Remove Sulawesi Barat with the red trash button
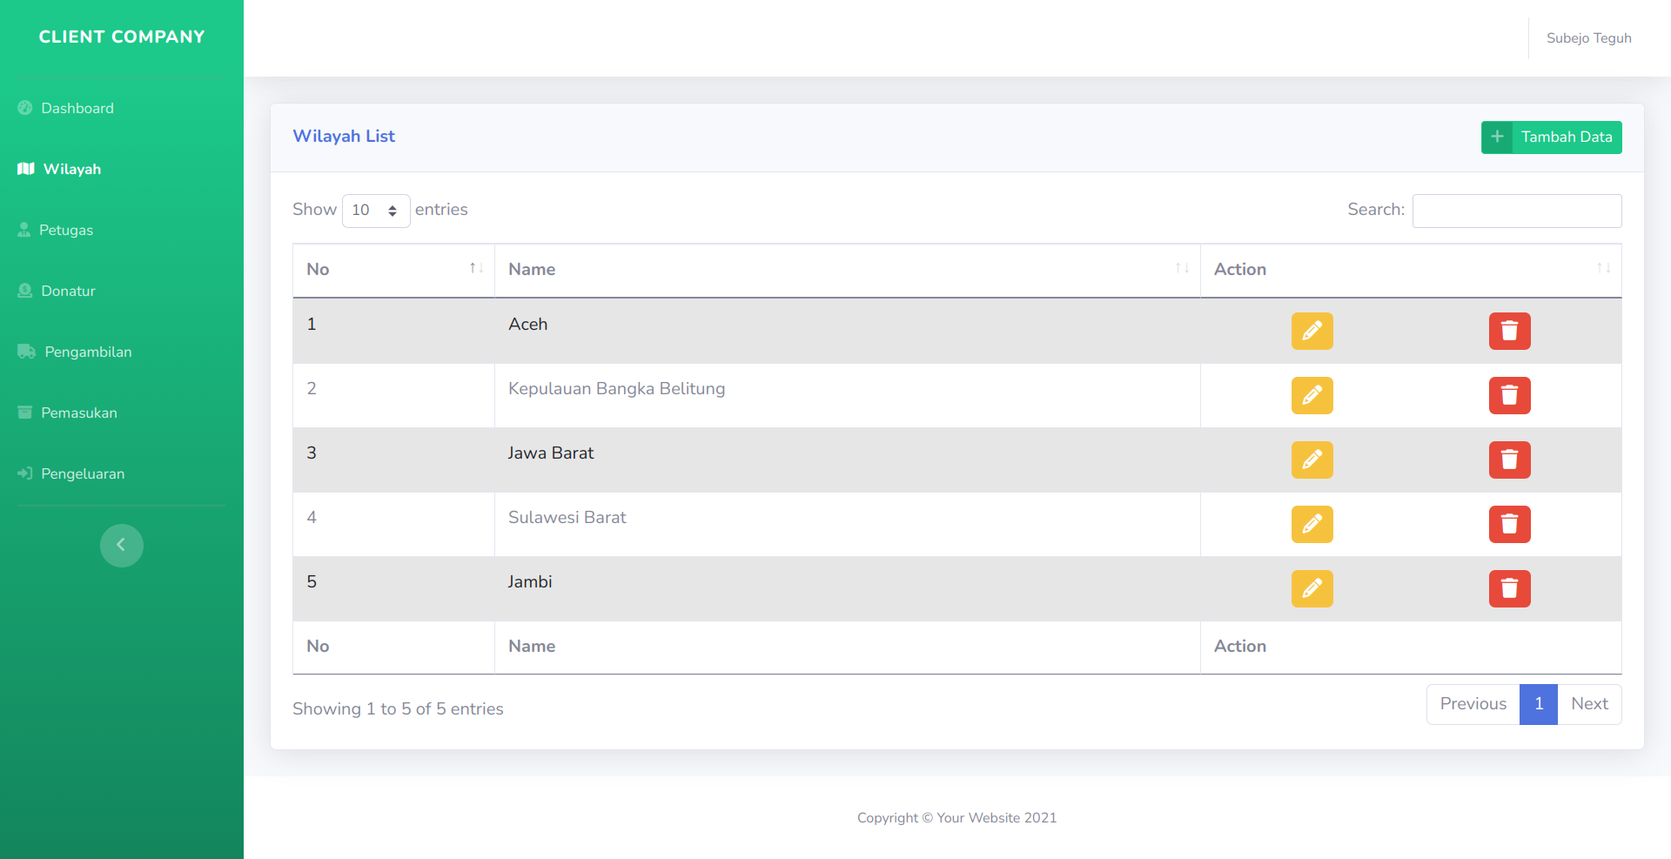 [1509, 524]
